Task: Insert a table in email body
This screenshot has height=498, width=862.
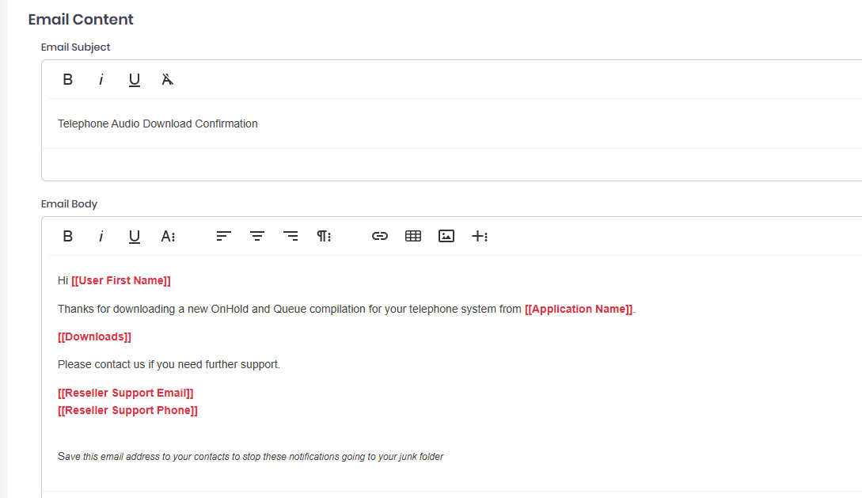Action: 413,237
